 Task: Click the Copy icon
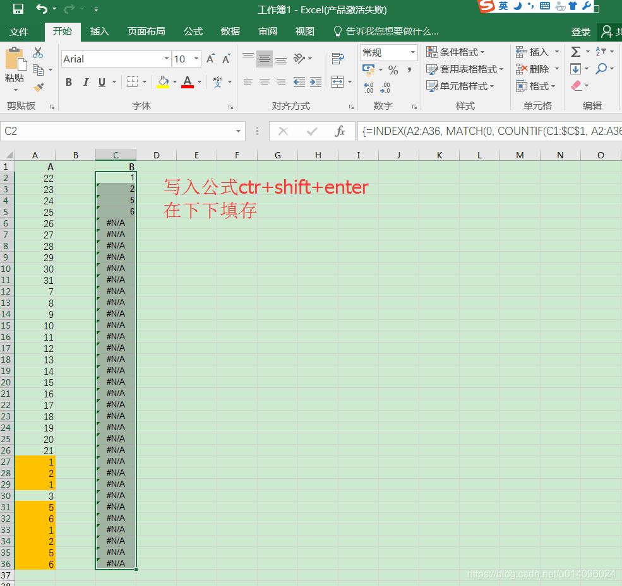point(38,70)
